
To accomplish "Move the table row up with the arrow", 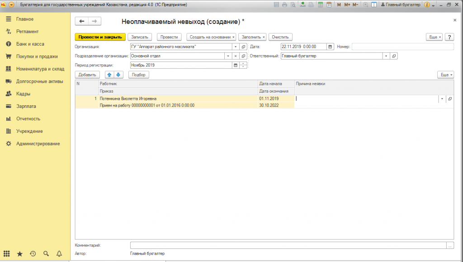I will [x=109, y=75].
